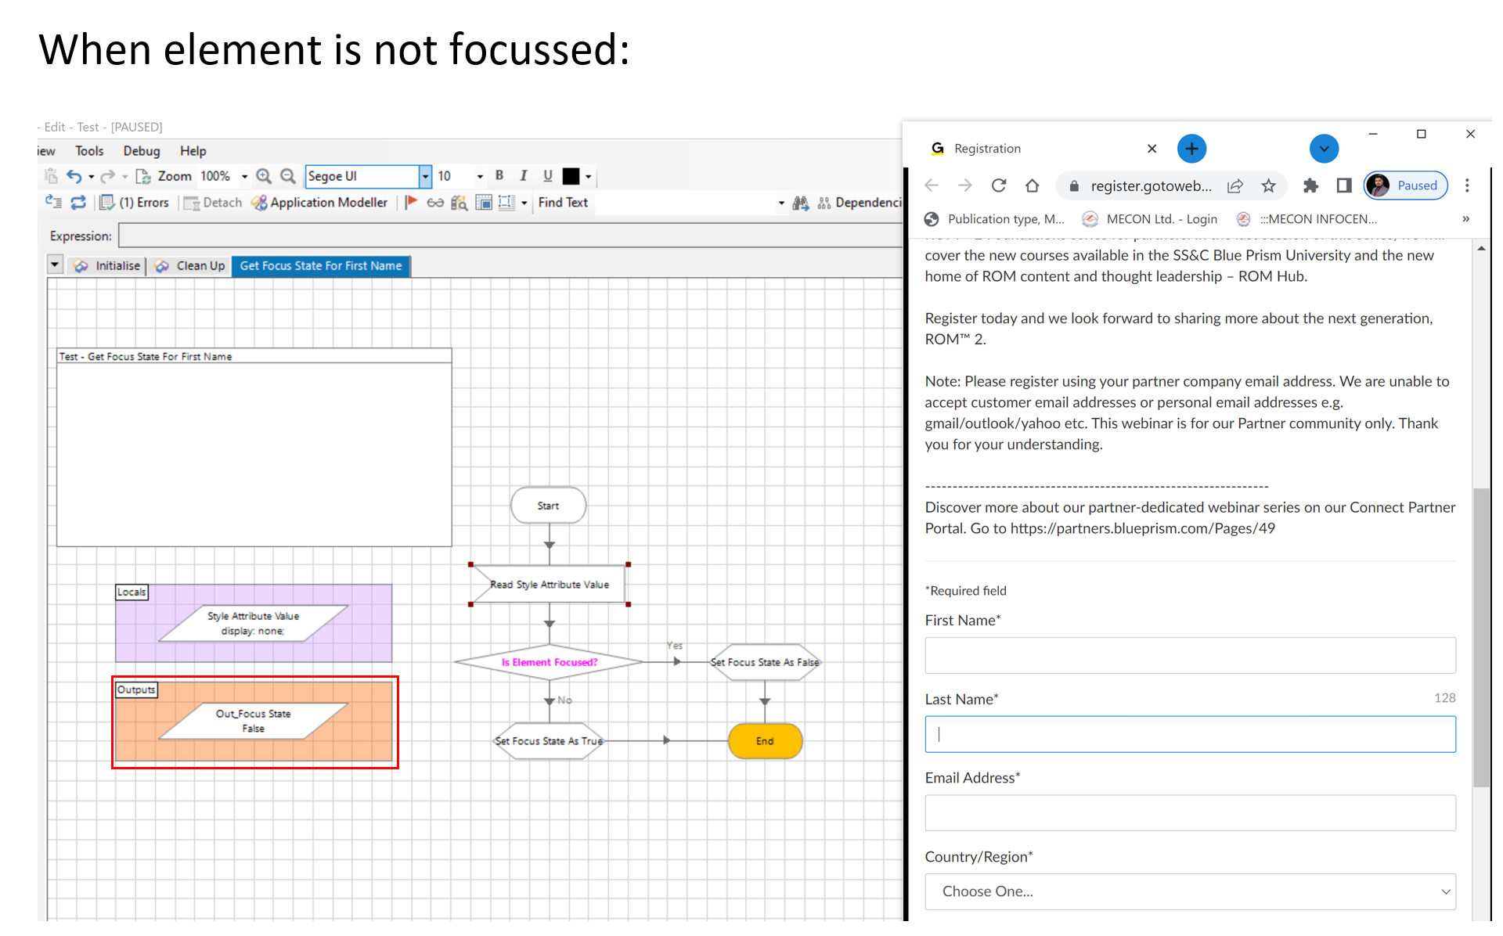Click the Undo arrow icon
Image resolution: width=1503 pixels, height=936 pixels.
coord(75,176)
